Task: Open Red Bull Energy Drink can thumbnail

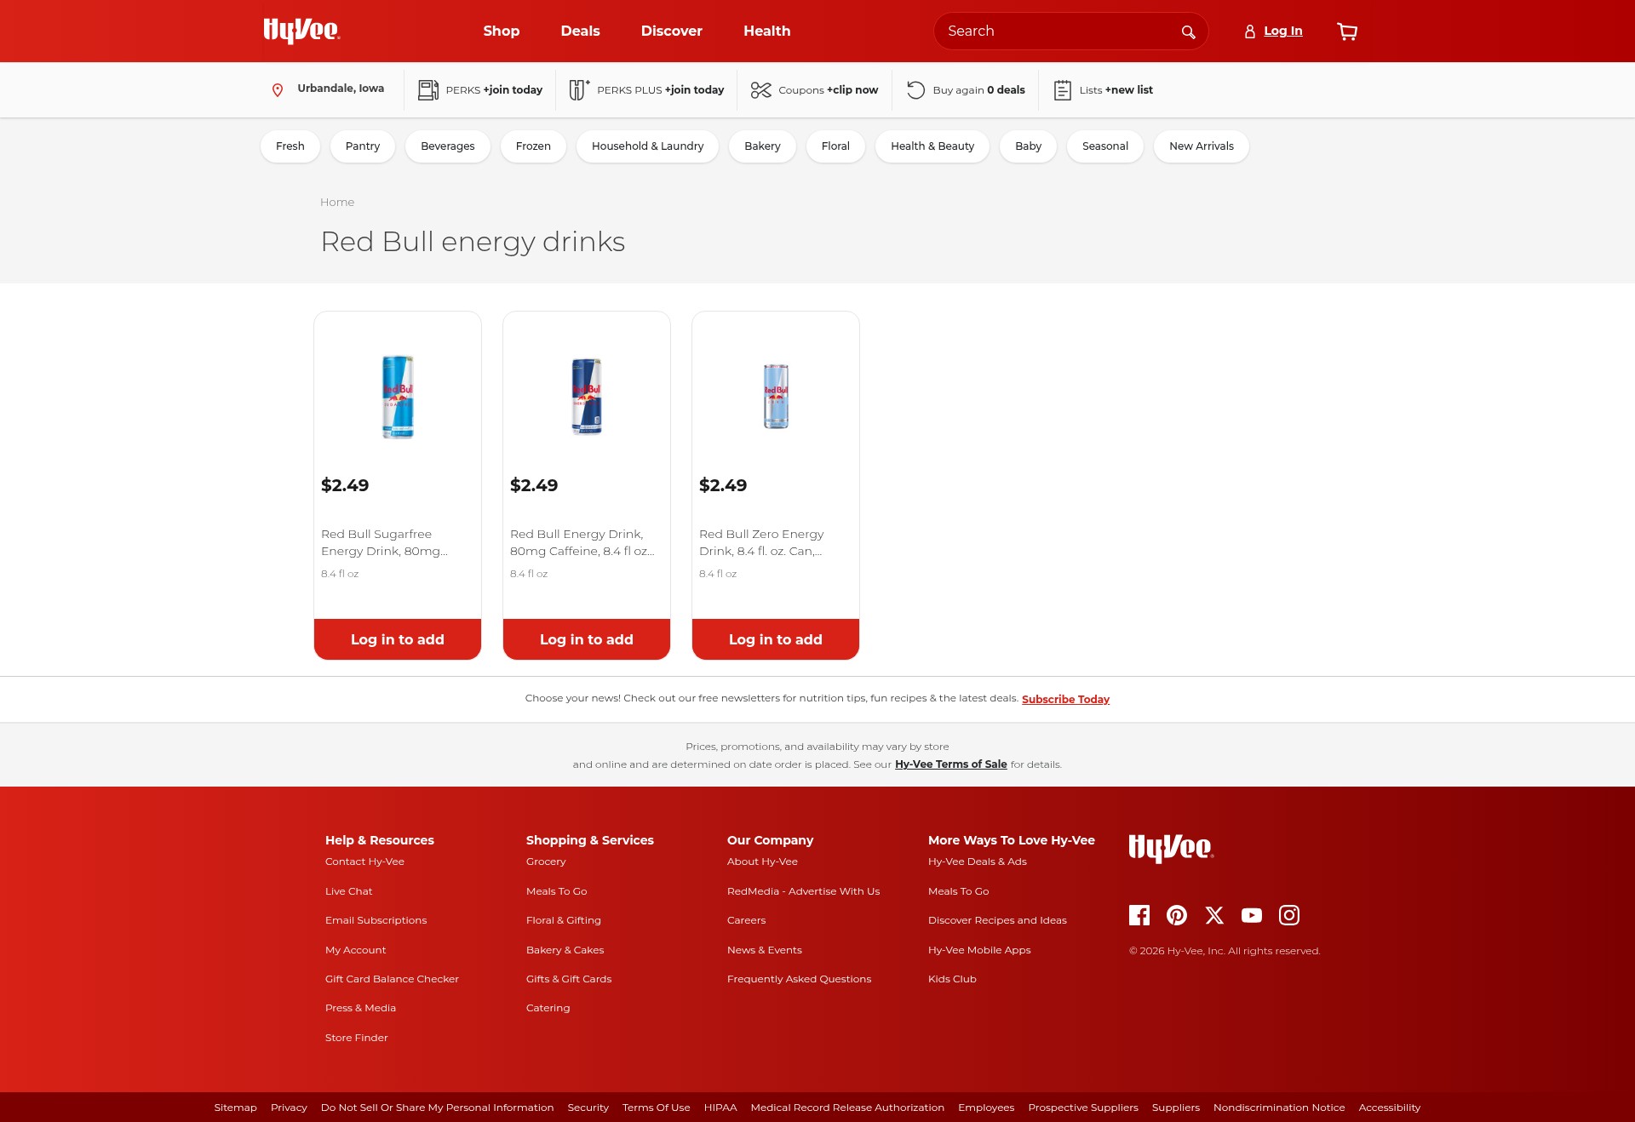Action: coord(587,397)
